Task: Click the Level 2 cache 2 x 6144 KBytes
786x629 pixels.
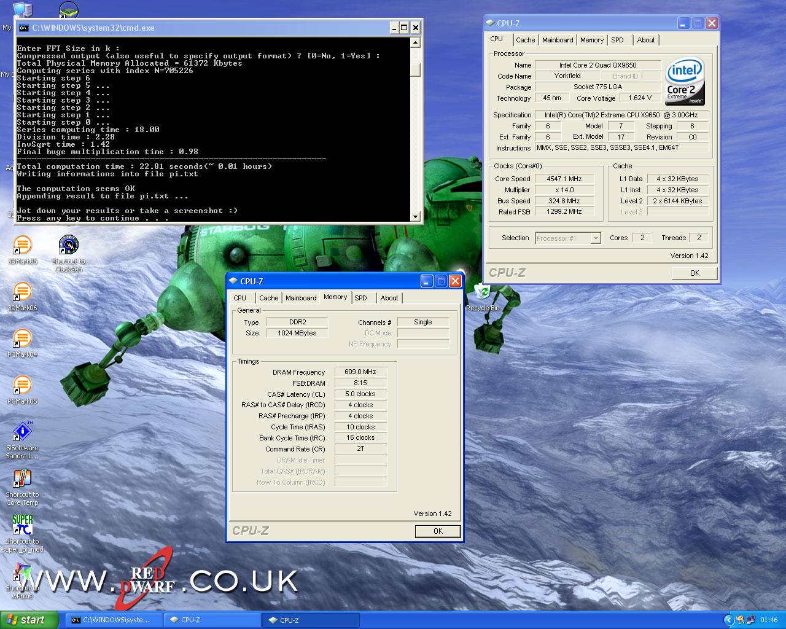Action: click(677, 201)
